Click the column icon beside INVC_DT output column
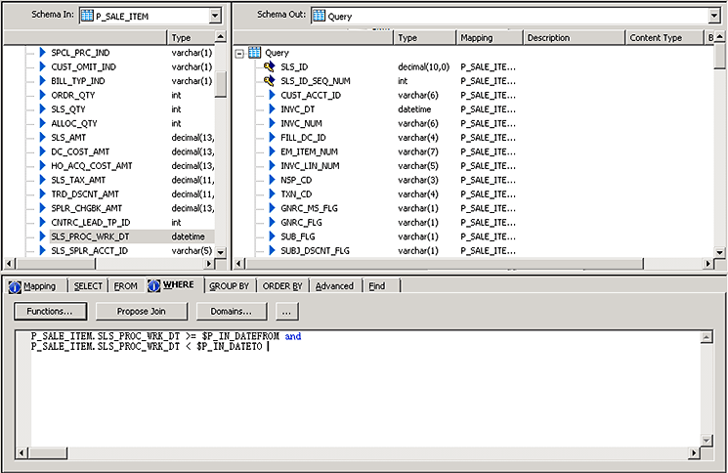728x473 pixels. coord(271,109)
